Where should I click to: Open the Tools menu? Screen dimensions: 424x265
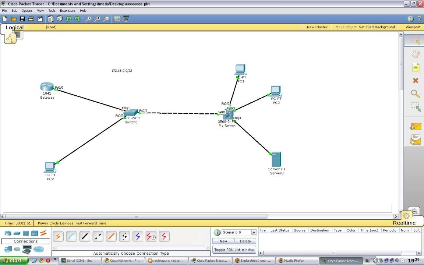point(52,11)
